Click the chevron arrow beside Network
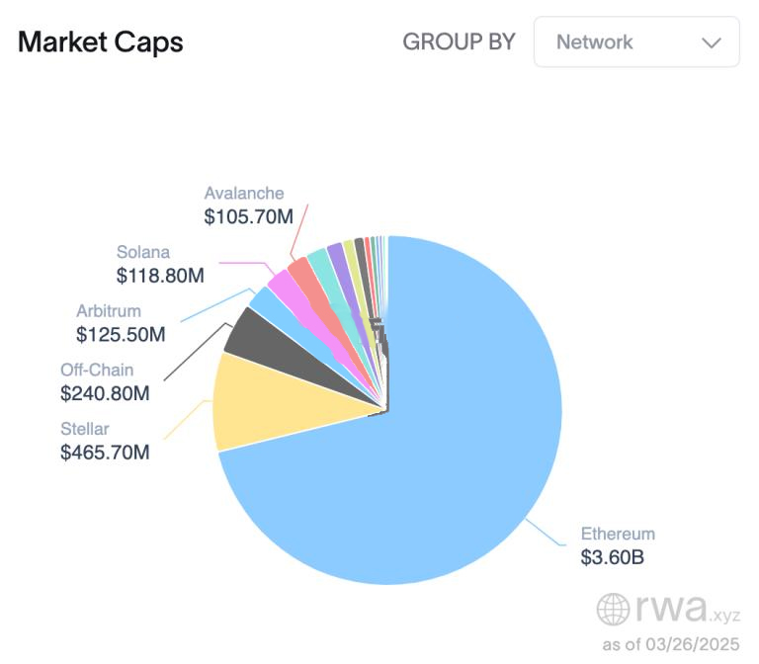Image resolution: width=759 pixels, height=664 pixels. tap(711, 42)
